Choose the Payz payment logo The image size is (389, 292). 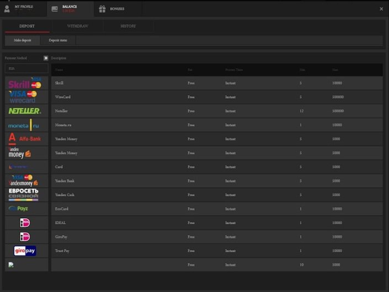(x=18, y=209)
